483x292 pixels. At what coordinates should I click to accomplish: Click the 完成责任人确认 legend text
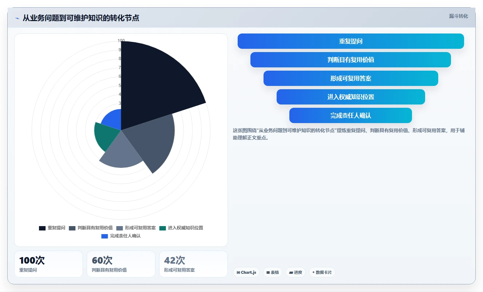125,236
